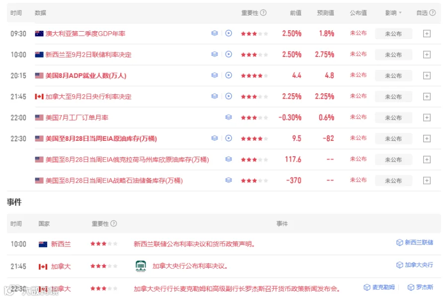Click the help icon next to 自选 header
This screenshot has height=299, width=447.
click(x=433, y=12)
